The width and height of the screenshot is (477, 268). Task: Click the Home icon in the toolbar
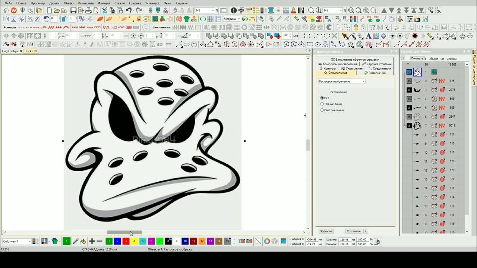click(6, 10)
